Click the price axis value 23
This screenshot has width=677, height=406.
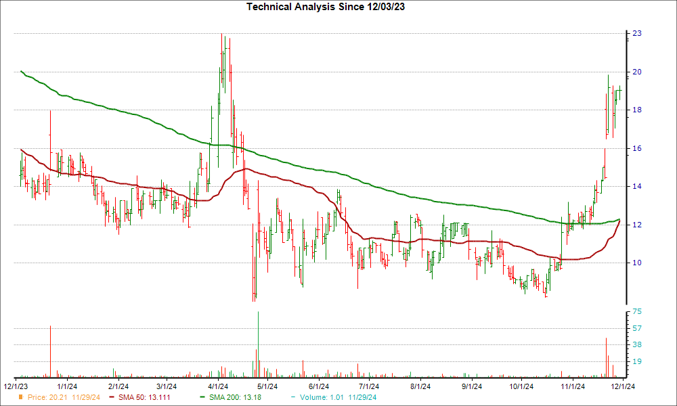[637, 33]
